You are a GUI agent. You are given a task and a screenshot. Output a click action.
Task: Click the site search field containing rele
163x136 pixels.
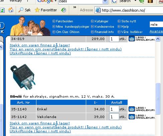point(156,24)
